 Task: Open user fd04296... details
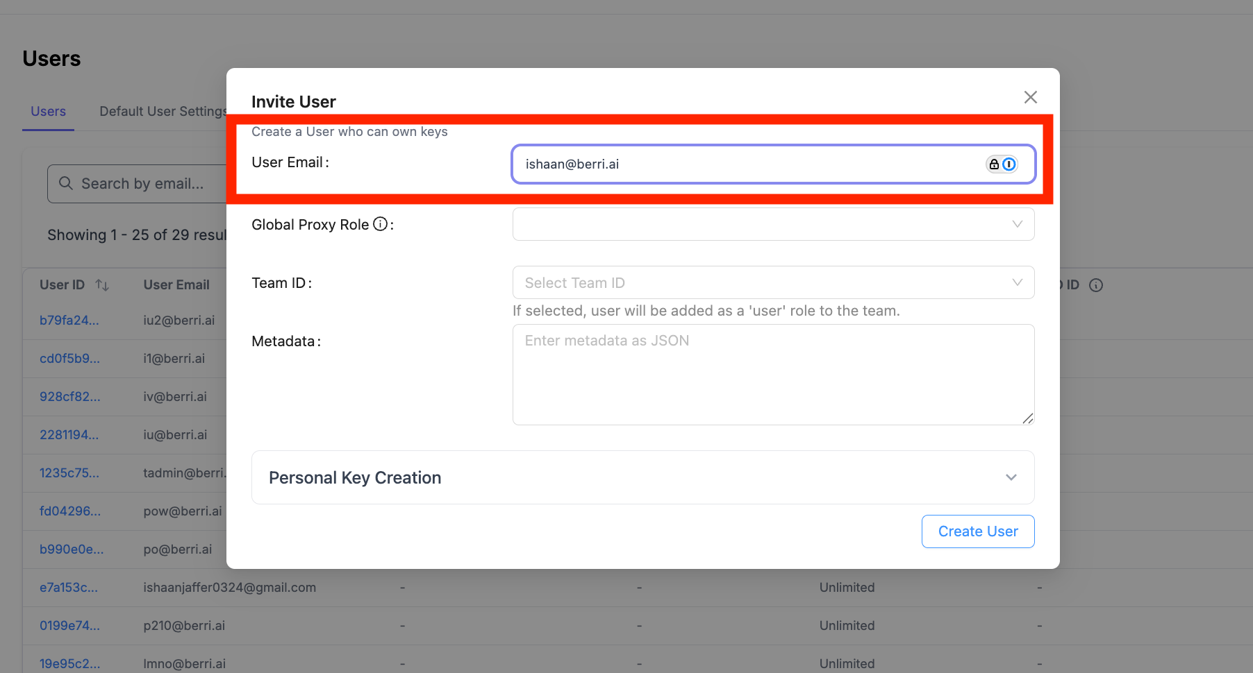tap(70, 511)
